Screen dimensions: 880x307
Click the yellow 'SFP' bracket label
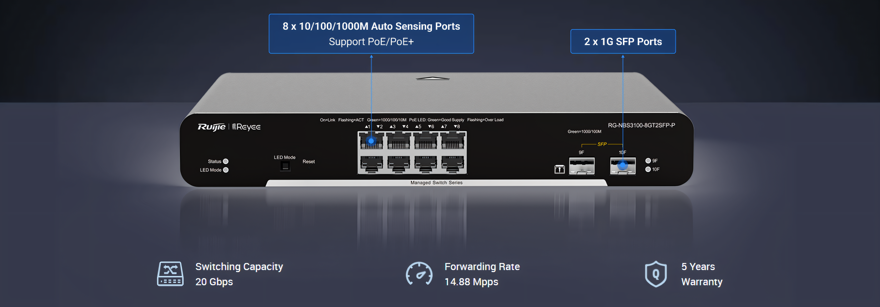click(x=602, y=144)
